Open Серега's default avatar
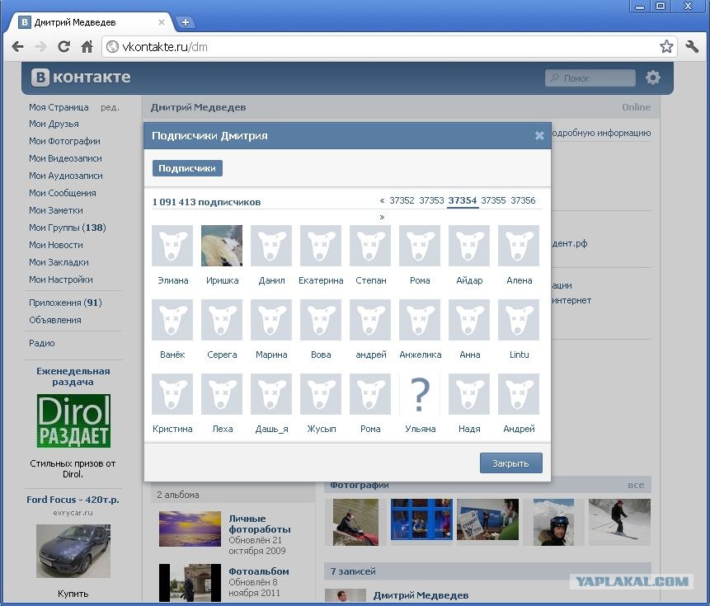The image size is (710, 606). tap(222, 320)
